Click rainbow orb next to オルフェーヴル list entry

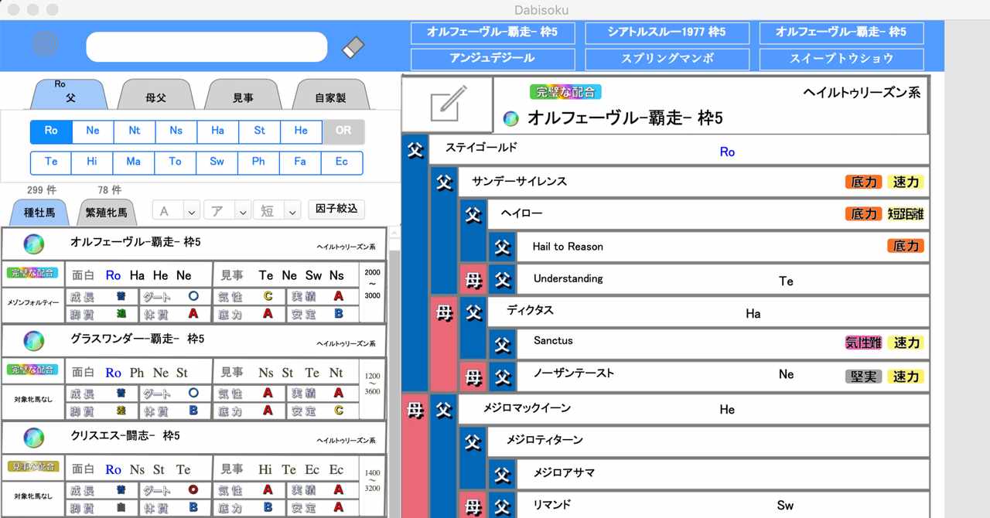33,244
